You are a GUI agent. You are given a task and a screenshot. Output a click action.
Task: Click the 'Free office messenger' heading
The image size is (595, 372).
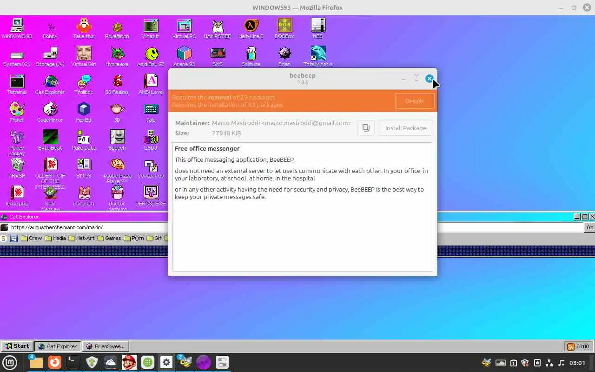tap(207, 148)
